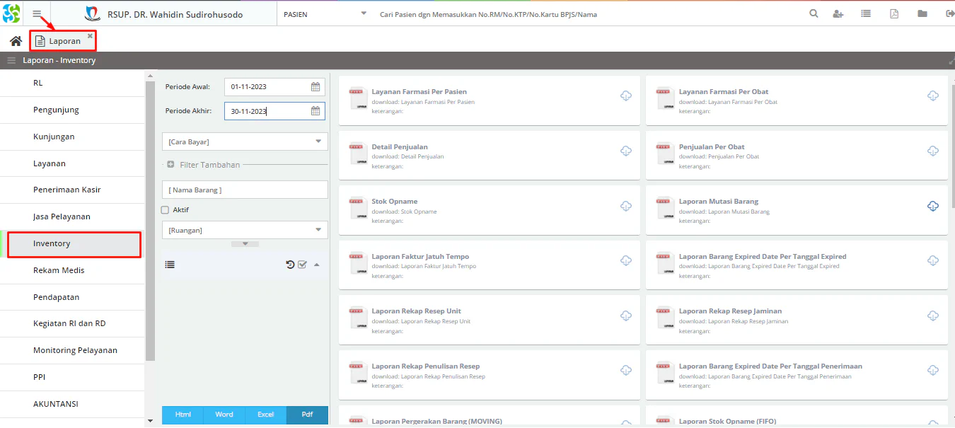
Task: Select Pengunjung in the report menu
Action: 72,110
